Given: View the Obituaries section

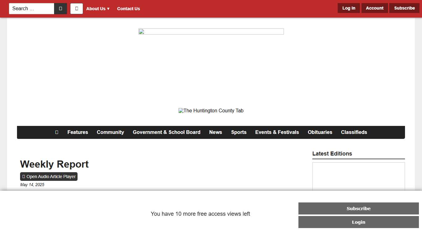Looking at the screenshot, I should click(320, 132).
